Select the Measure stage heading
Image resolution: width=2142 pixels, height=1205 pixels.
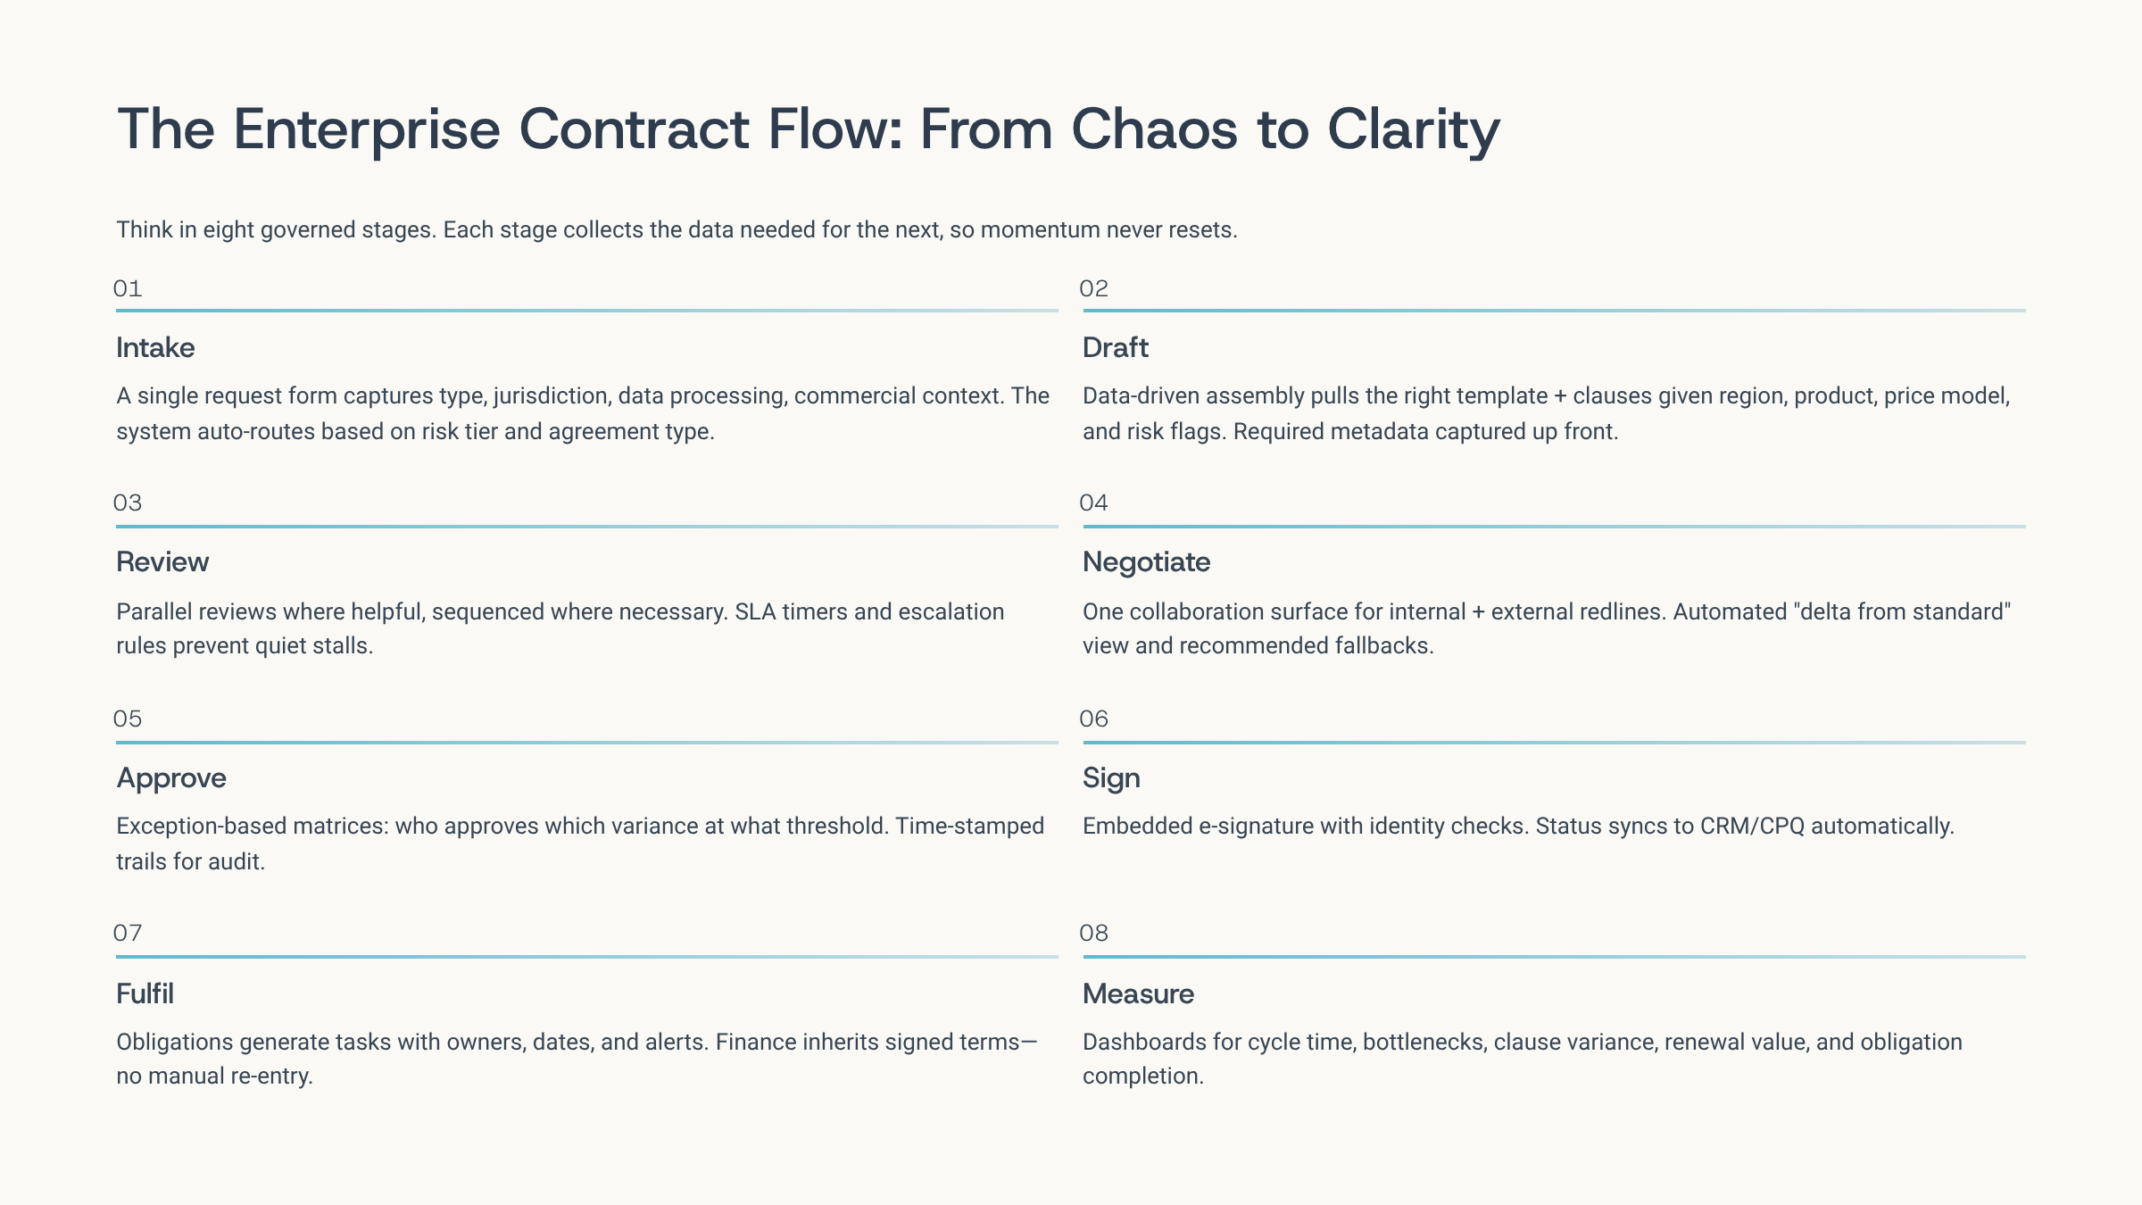click(1138, 993)
